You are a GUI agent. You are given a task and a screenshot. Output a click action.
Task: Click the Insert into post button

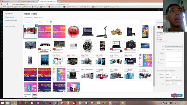click(176, 95)
